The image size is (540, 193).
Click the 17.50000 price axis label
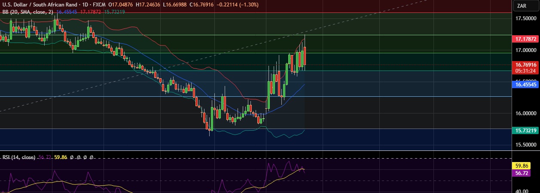pyautogui.click(x=526, y=18)
